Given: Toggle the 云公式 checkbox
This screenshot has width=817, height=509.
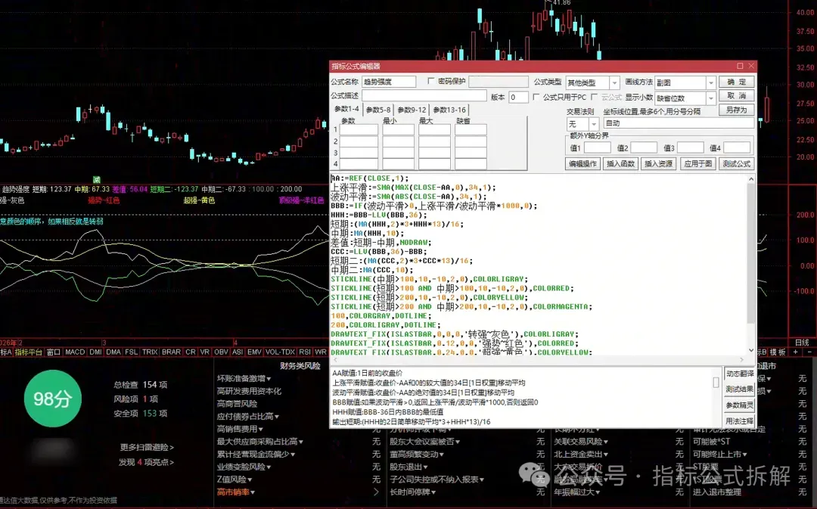Looking at the screenshot, I should coord(594,97).
